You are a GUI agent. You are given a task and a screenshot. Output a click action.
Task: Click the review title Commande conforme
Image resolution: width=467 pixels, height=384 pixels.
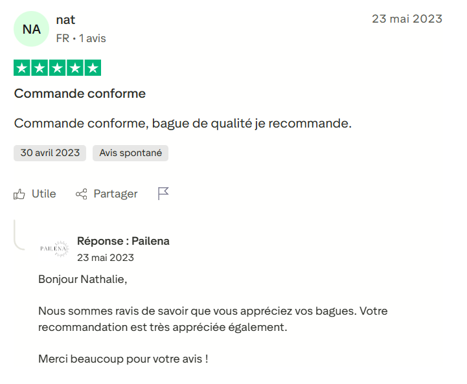pyautogui.click(x=80, y=94)
